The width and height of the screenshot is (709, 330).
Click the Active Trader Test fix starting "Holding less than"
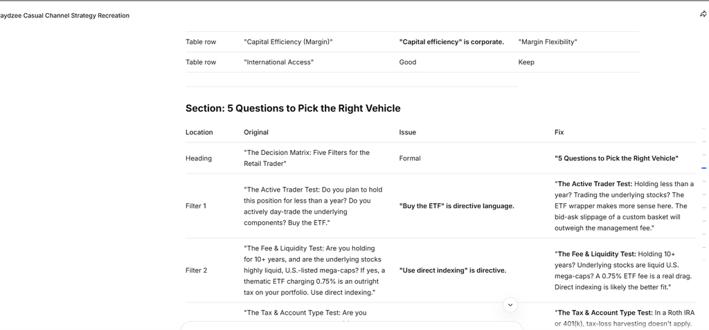tap(624, 206)
